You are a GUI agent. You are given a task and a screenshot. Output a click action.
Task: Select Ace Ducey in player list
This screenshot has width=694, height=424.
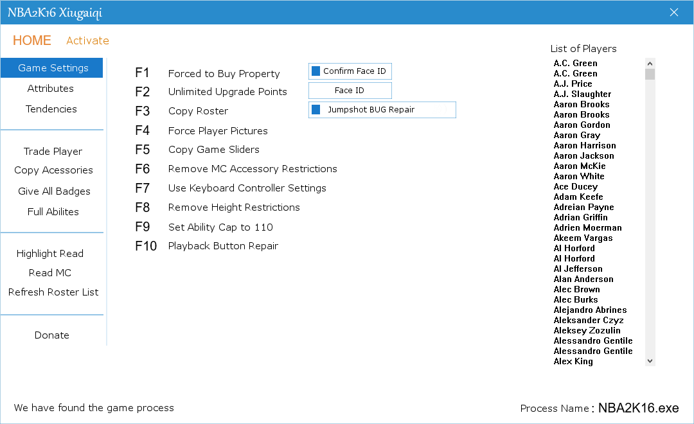pyautogui.click(x=575, y=186)
